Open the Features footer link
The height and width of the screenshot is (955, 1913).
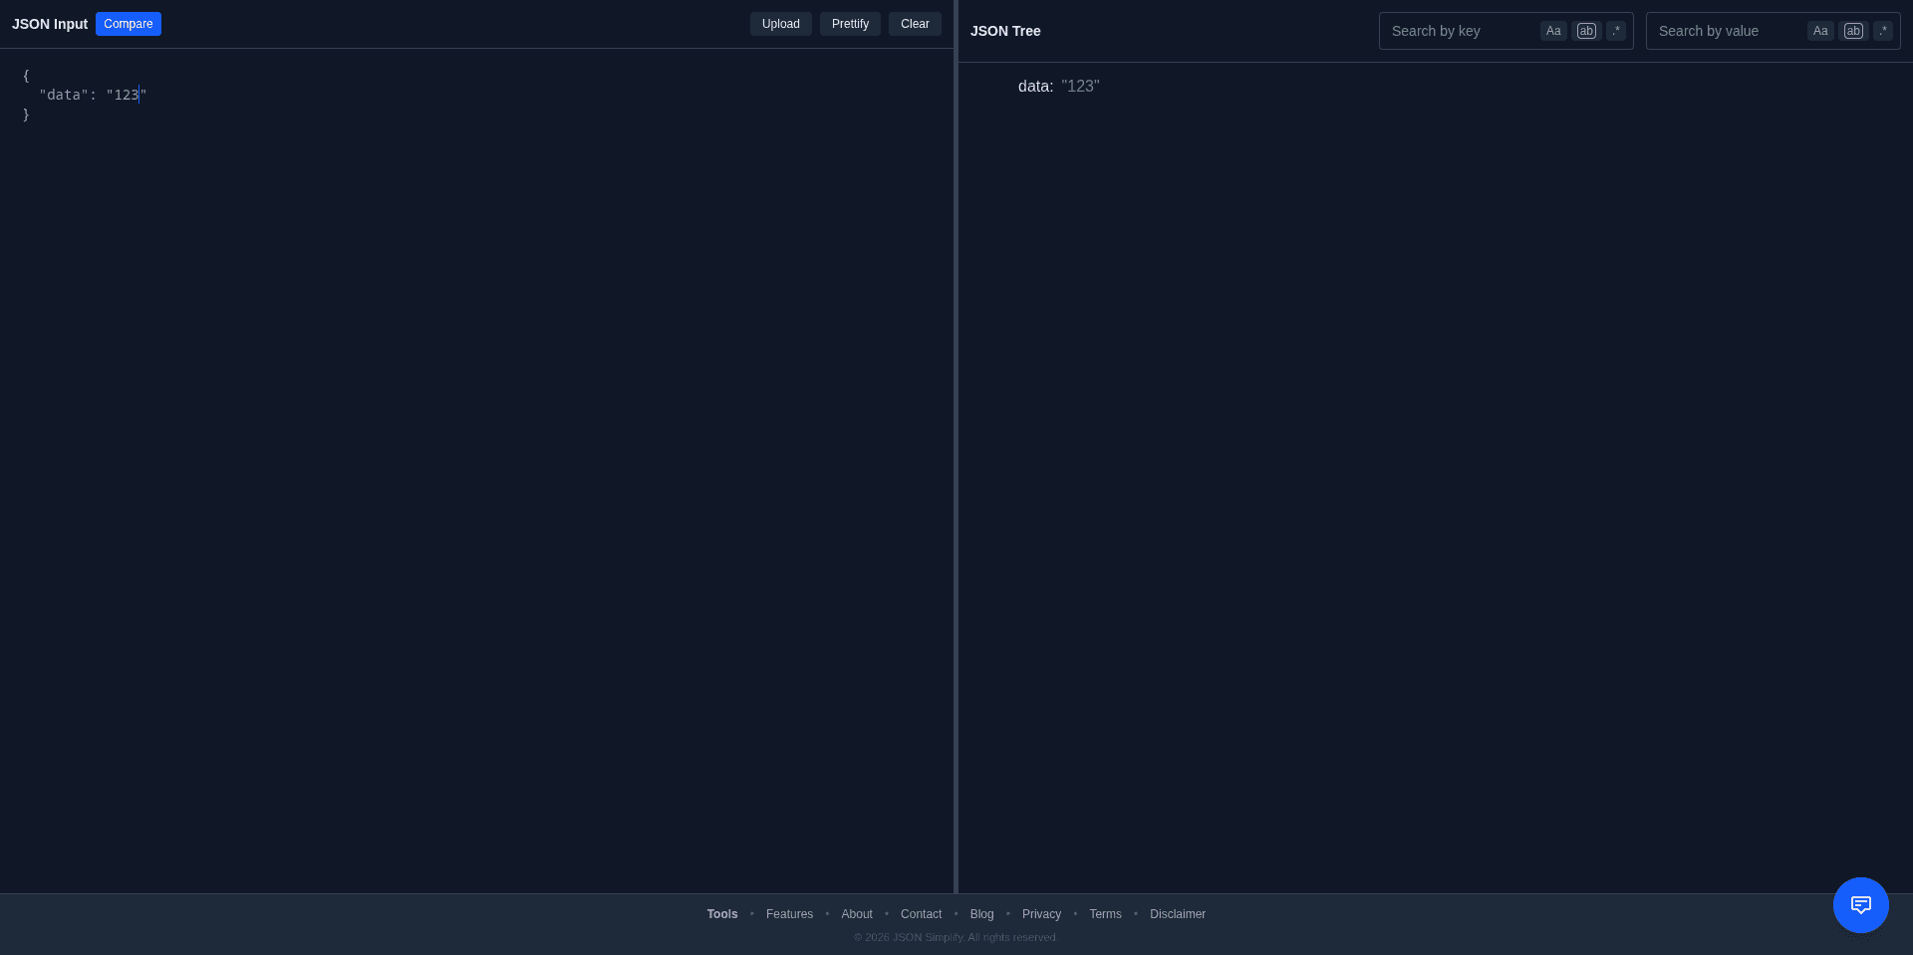(x=789, y=914)
